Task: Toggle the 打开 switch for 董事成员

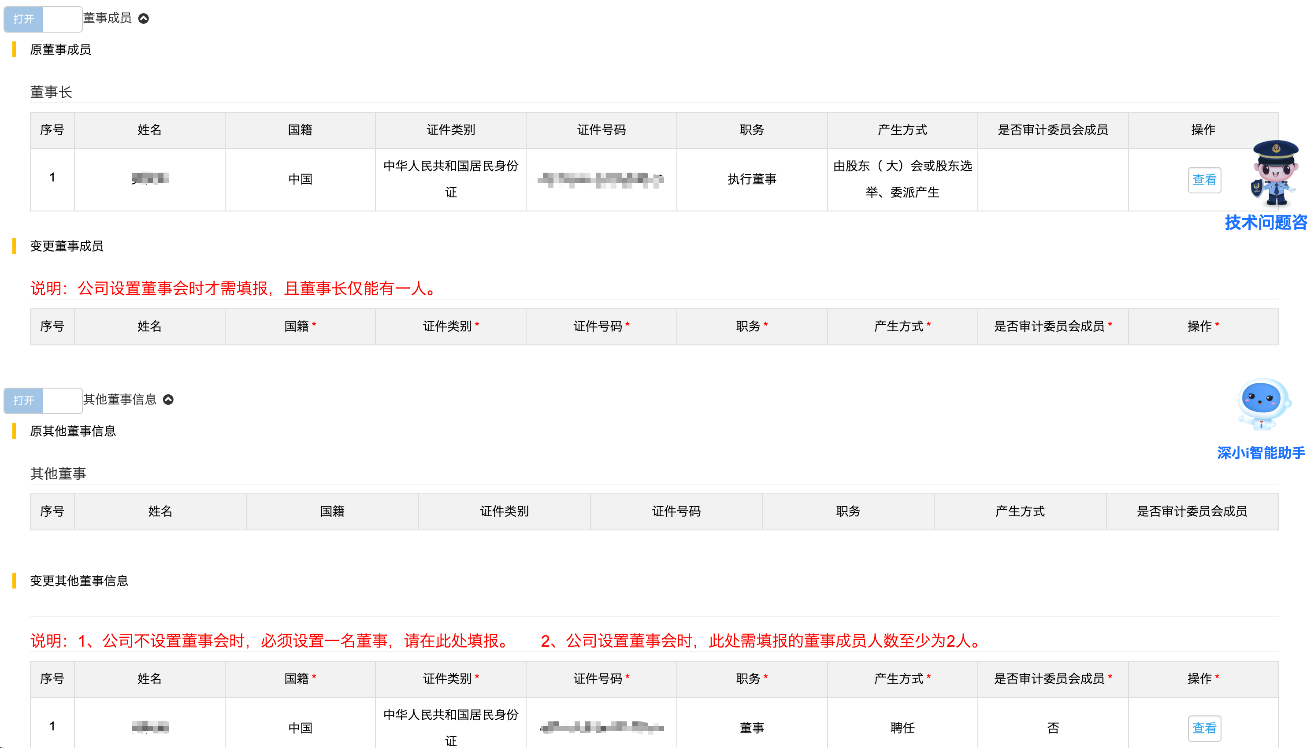Action: tap(24, 19)
